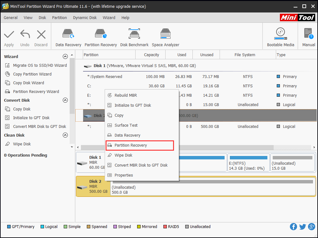Sort by the Capacity column header
318x238 pixels.
[151, 55]
